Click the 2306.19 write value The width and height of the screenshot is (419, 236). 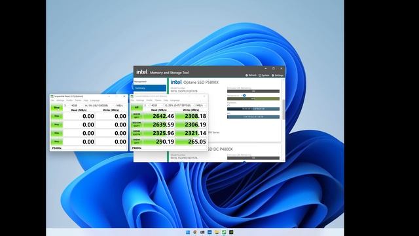[191, 125]
